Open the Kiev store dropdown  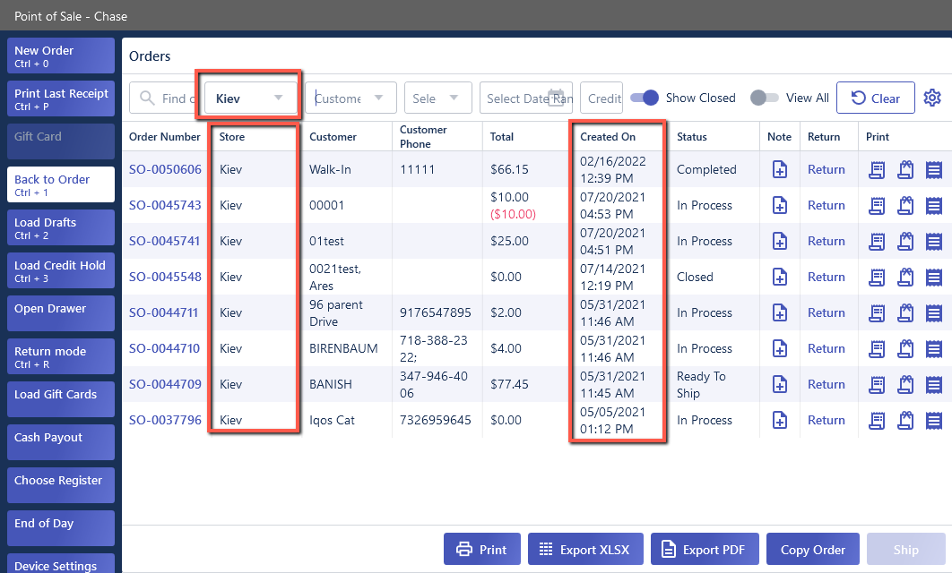pos(250,98)
